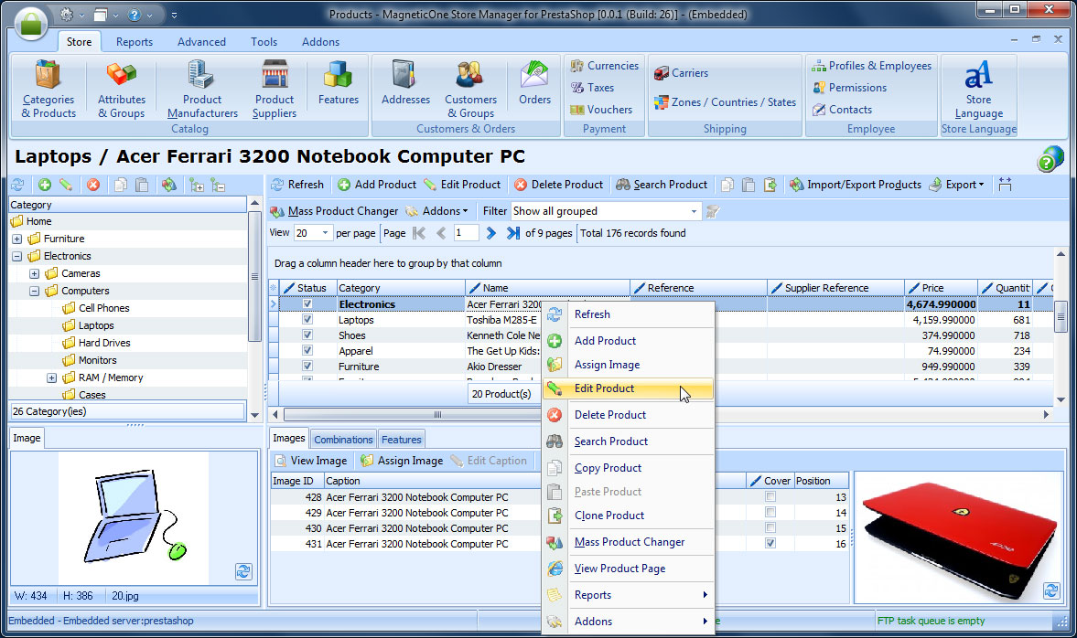Open the Export dropdown in toolbar
Screen dimensions: 1077x638
956,185
